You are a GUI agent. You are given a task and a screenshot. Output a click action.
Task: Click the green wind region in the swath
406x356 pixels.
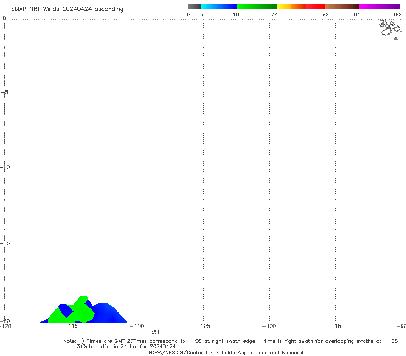tap(83, 312)
